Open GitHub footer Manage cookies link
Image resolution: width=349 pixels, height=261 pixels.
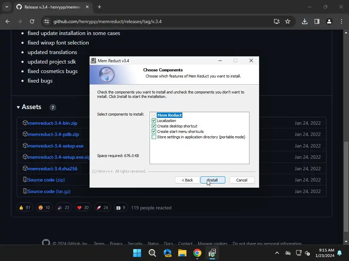pos(213,243)
